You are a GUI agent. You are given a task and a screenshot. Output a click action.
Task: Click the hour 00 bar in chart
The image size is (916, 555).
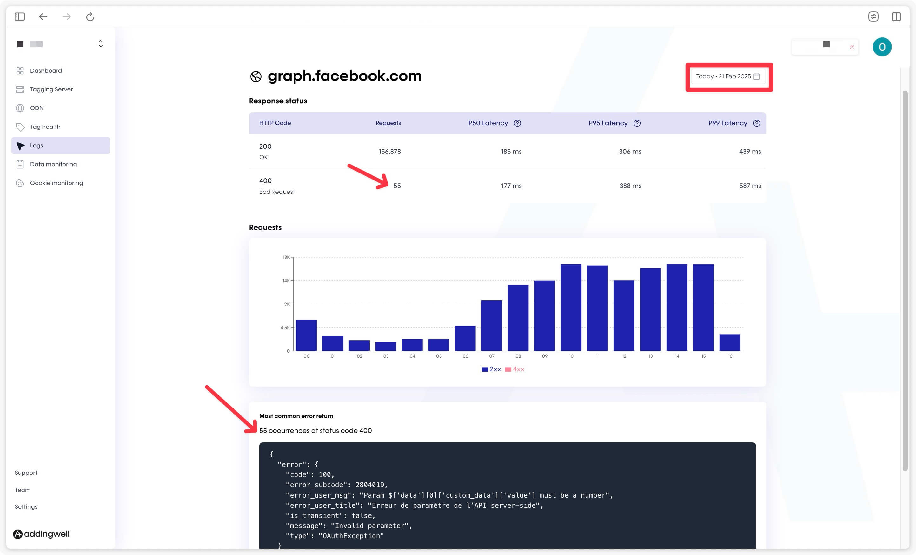click(306, 336)
